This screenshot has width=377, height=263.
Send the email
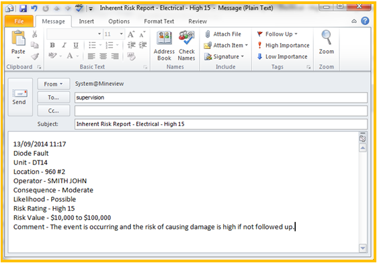[20, 97]
